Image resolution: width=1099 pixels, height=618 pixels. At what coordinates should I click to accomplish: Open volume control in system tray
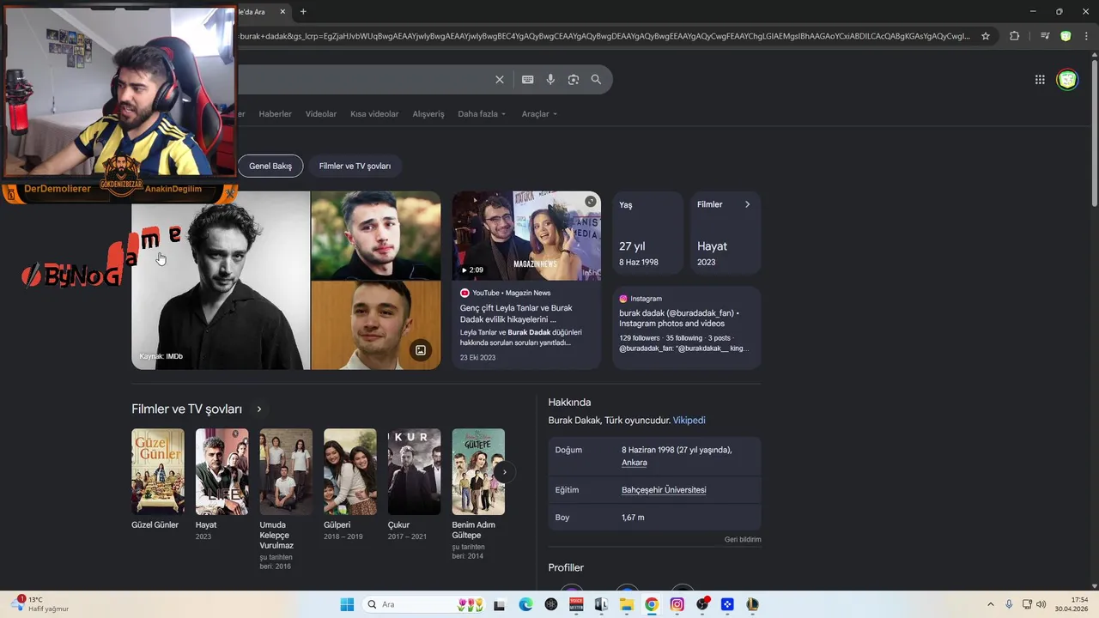(x=1041, y=604)
